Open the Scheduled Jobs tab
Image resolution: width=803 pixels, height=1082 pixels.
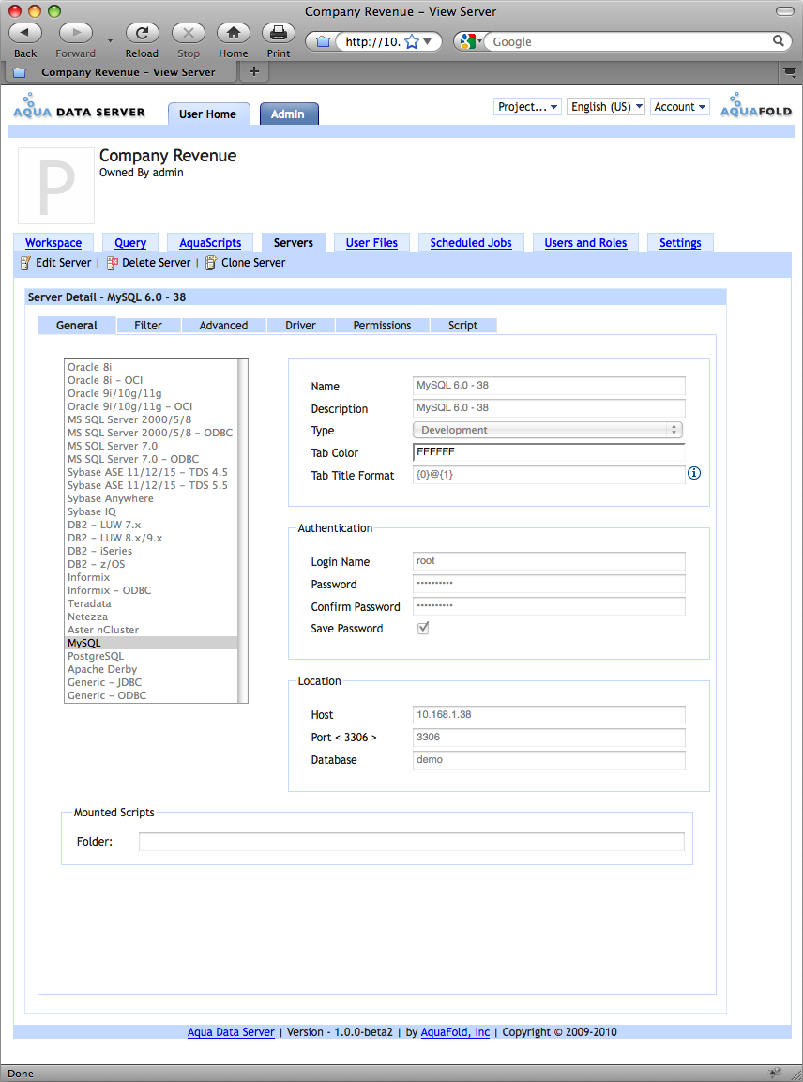(x=471, y=243)
